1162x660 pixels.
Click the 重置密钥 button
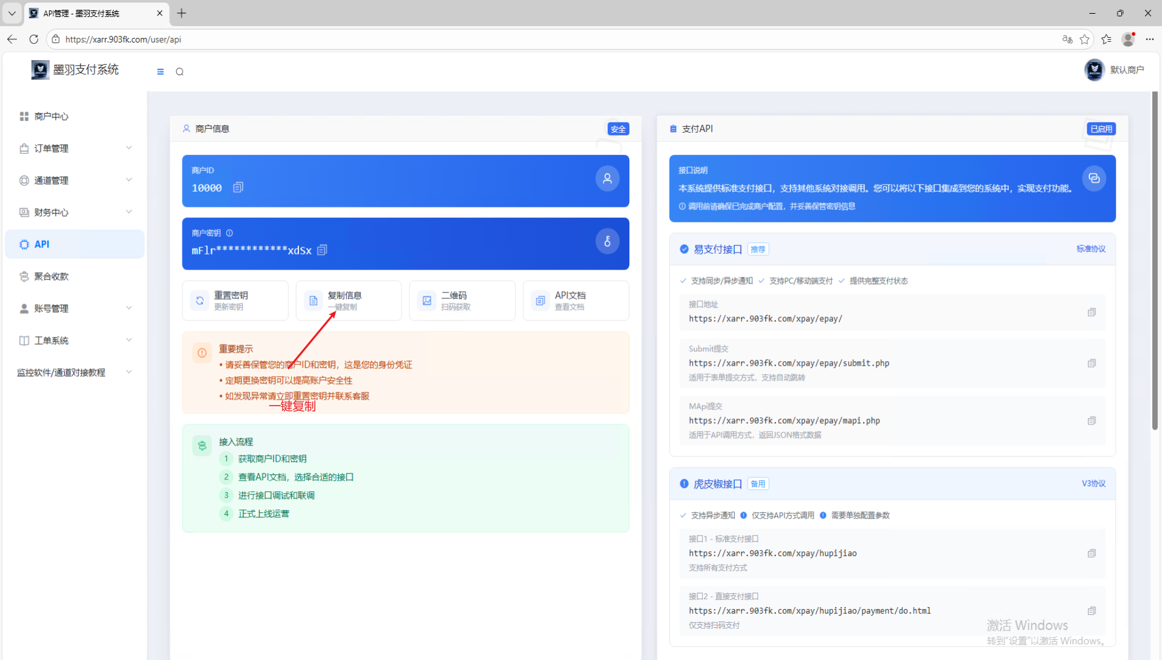click(235, 301)
